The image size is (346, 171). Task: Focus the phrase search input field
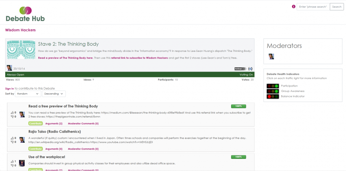pos(313,7)
